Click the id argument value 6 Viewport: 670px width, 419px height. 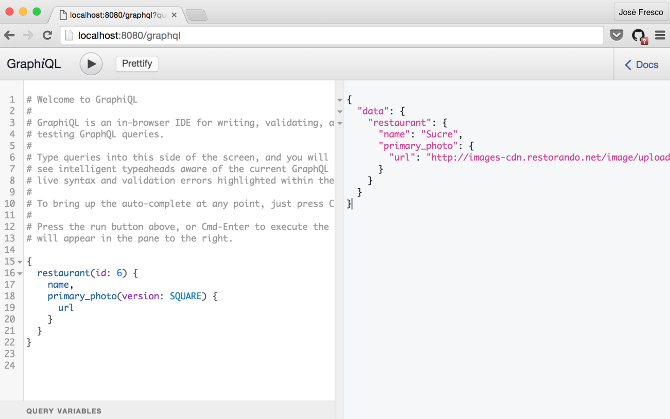point(119,273)
